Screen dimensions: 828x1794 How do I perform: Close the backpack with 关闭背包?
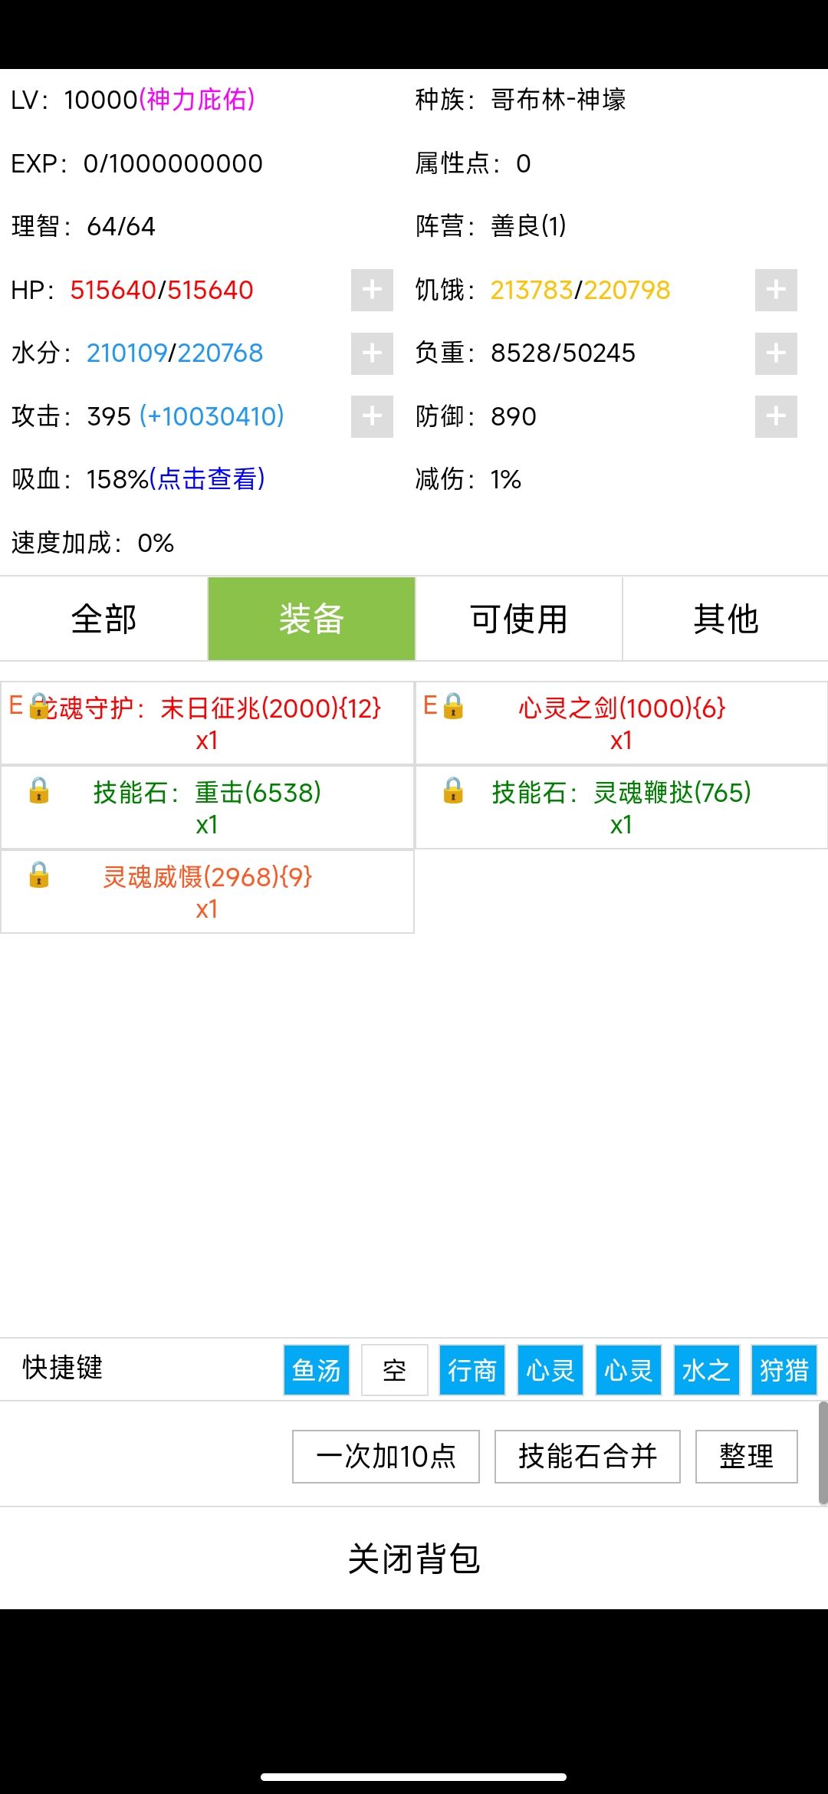[x=414, y=1559]
